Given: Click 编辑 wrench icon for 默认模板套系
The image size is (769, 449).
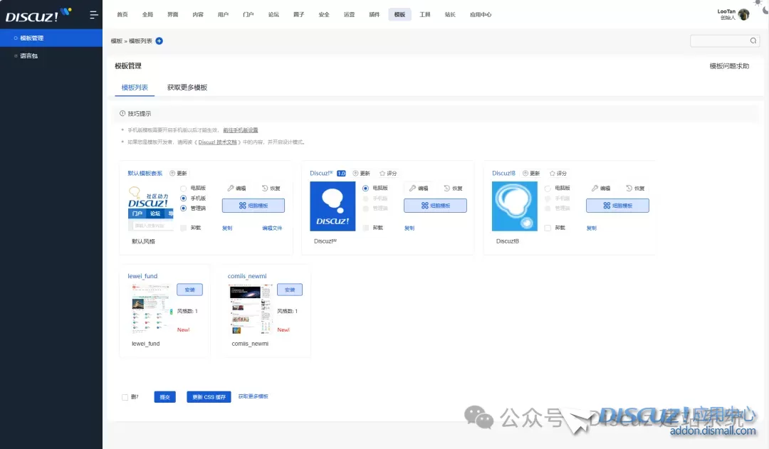Looking at the screenshot, I should 231,189.
